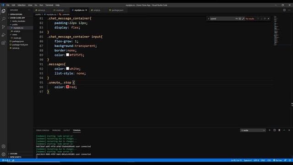Open editor More Actions ellipsis
This screenshot has height=165, width=293.
(289, 10)
